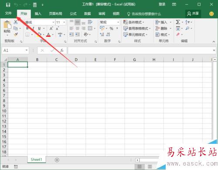Open the Customize Quick Access Toolbar dropdown
This screenshot has width=218, height=170.
[x=43, y=5]
